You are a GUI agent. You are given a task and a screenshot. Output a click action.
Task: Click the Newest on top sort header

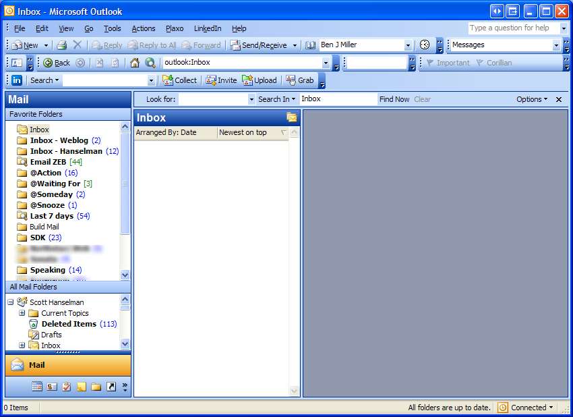(253, 132)
